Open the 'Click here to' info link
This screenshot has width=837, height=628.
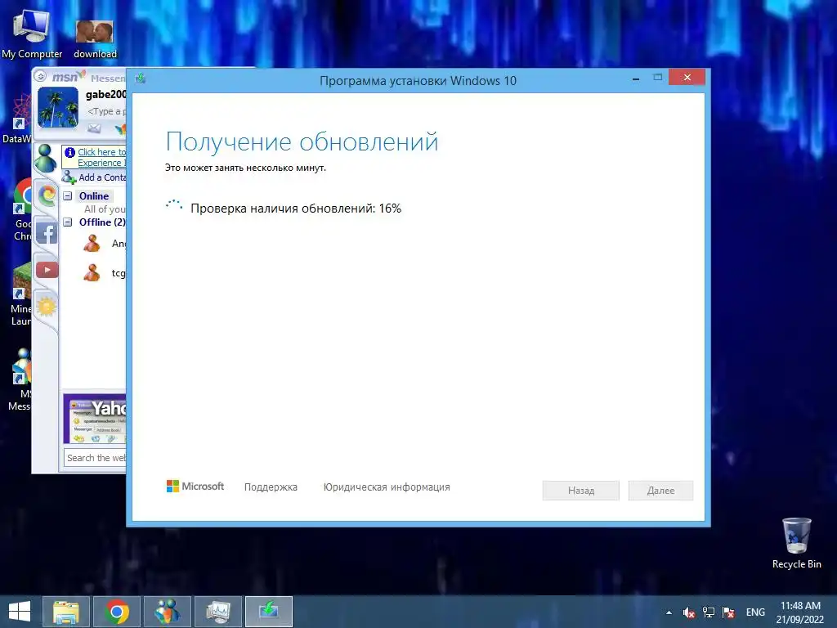tap(101, 152)
